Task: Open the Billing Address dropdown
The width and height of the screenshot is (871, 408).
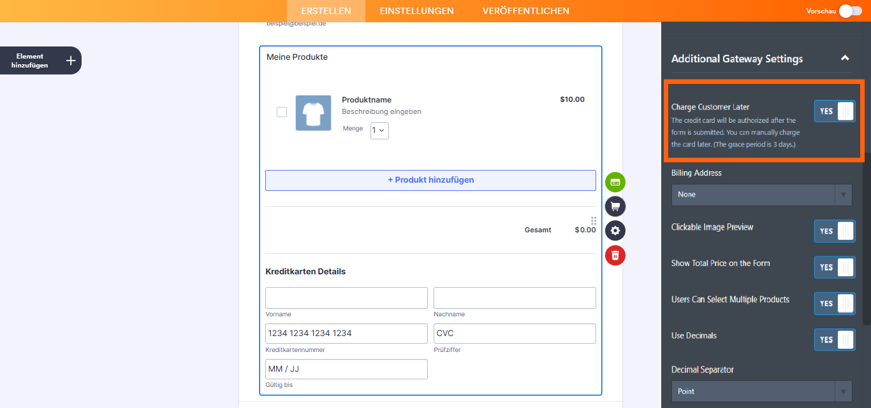Action: pyautogui.click(x=762, y=195)
